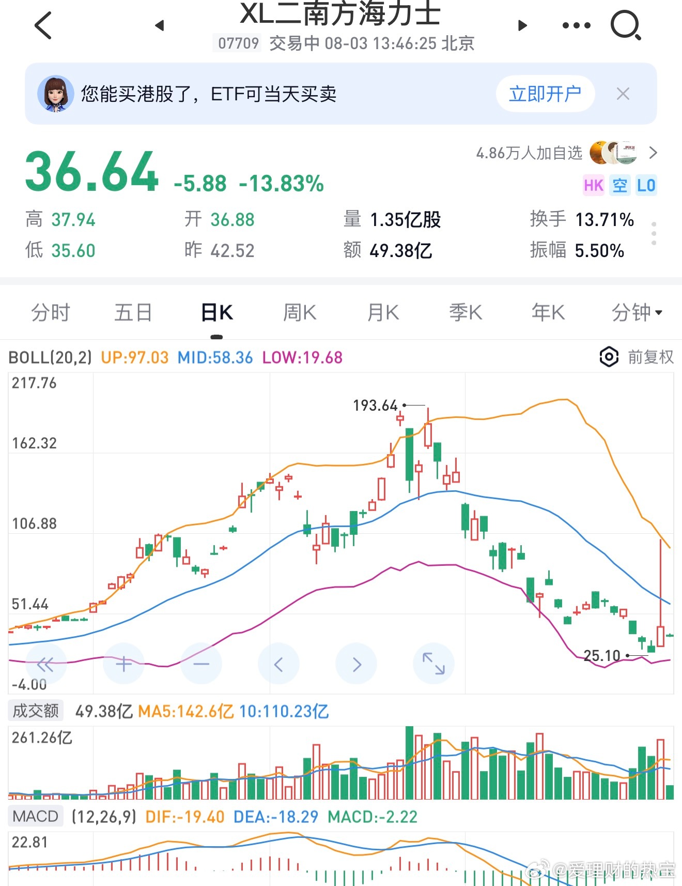Open the search magnifier icon
Screen dimensions: 682x886
coord(626,25)
